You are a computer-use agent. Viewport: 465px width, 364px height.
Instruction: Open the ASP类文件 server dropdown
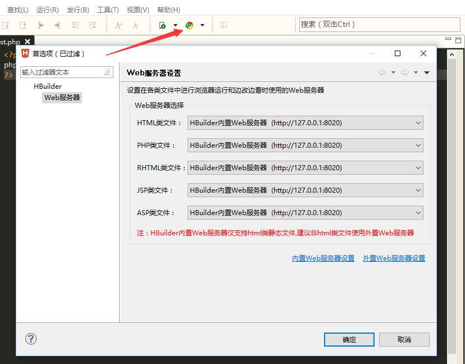tap(305, 213)
